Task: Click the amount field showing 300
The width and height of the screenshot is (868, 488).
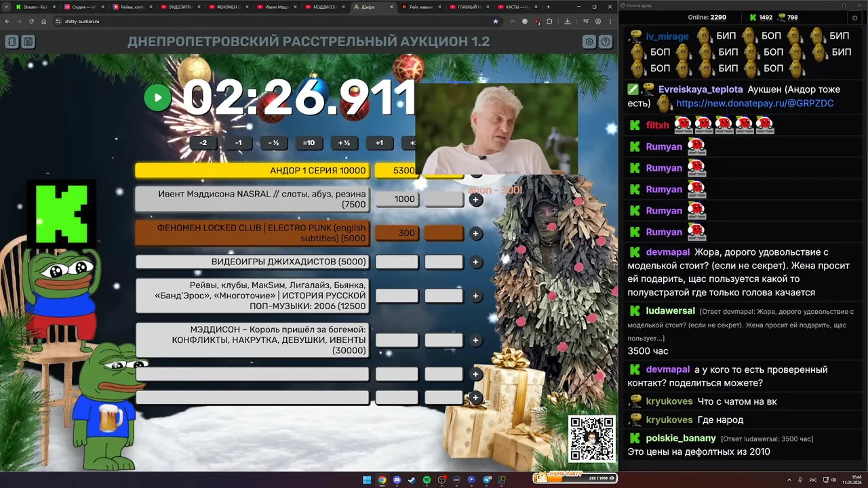Action: (x=397, y=233)
